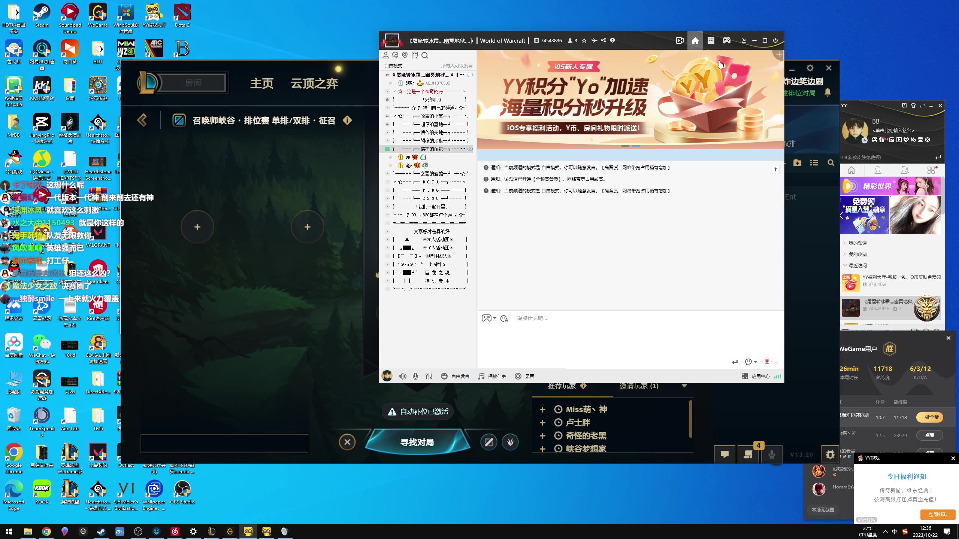Select the 推荐玩家 tab in the LoL lobby
The width and height of the screenshot is (959, 539).
tap(562, 386)
